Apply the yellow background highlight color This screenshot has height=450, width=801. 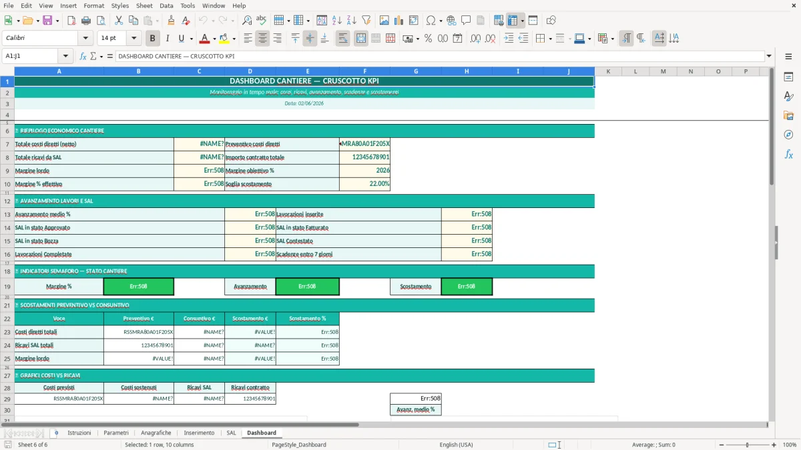[x=224, y=39]
